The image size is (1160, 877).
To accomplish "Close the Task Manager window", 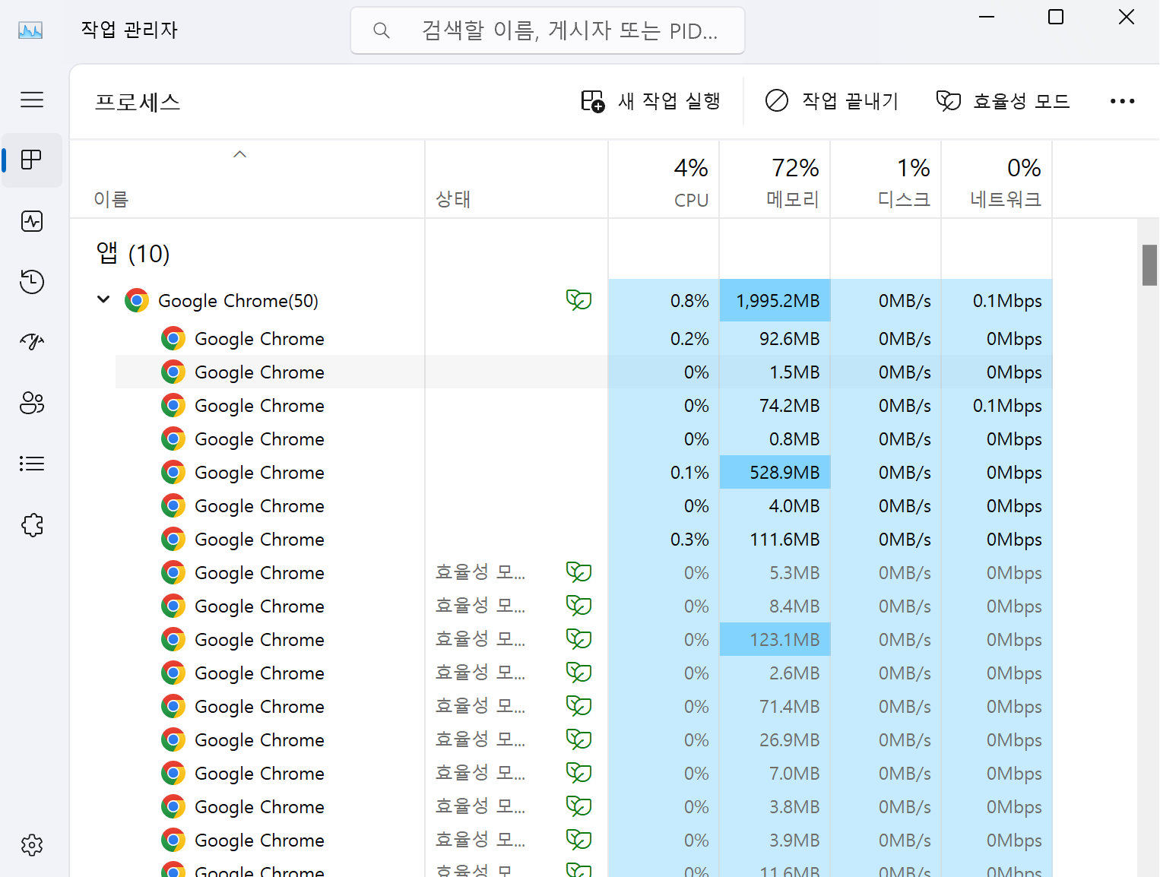I will click(1127, 17).
